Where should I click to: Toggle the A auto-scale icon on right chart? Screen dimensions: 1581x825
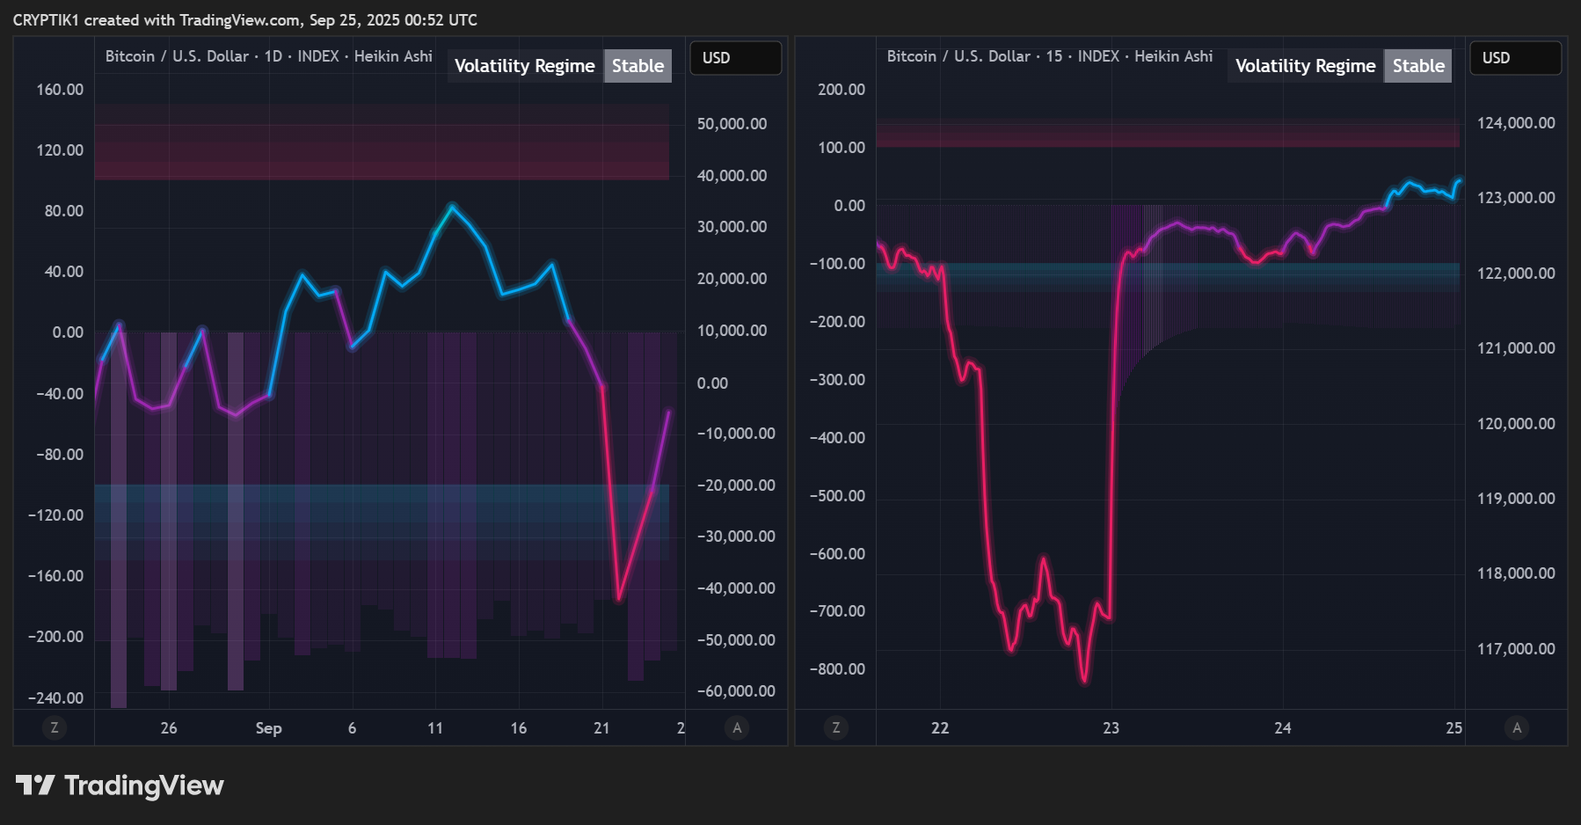coord(1517,727)
